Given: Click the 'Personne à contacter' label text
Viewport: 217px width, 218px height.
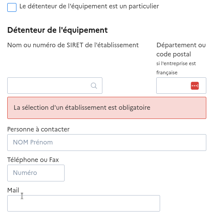Looking at the screenshot, I should (38, 129).
